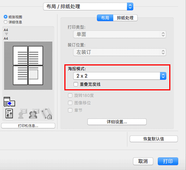The image size is (186, 170).
Task: Click the 恢复默认值 button
Action: pyautogui.click(x=154, y=139)
